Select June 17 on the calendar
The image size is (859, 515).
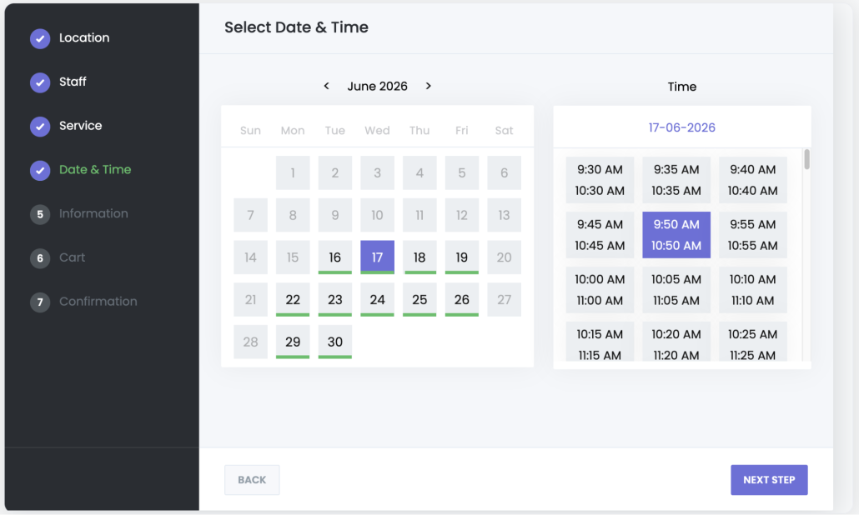click(378, 257)
